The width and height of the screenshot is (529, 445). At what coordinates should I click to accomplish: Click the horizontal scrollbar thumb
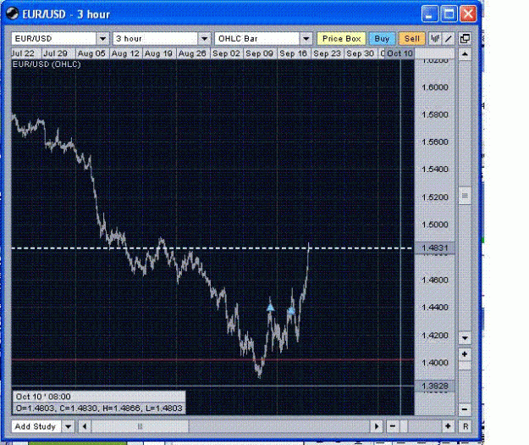(x=140, y=426)
